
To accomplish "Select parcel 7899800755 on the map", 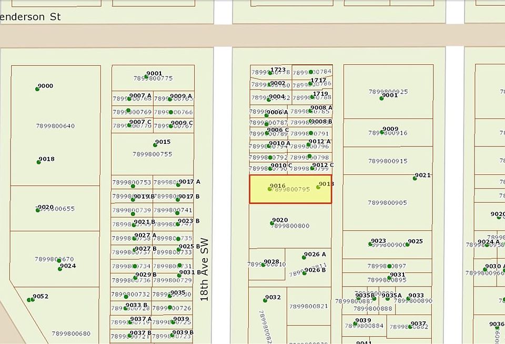I will click(153, 154).
